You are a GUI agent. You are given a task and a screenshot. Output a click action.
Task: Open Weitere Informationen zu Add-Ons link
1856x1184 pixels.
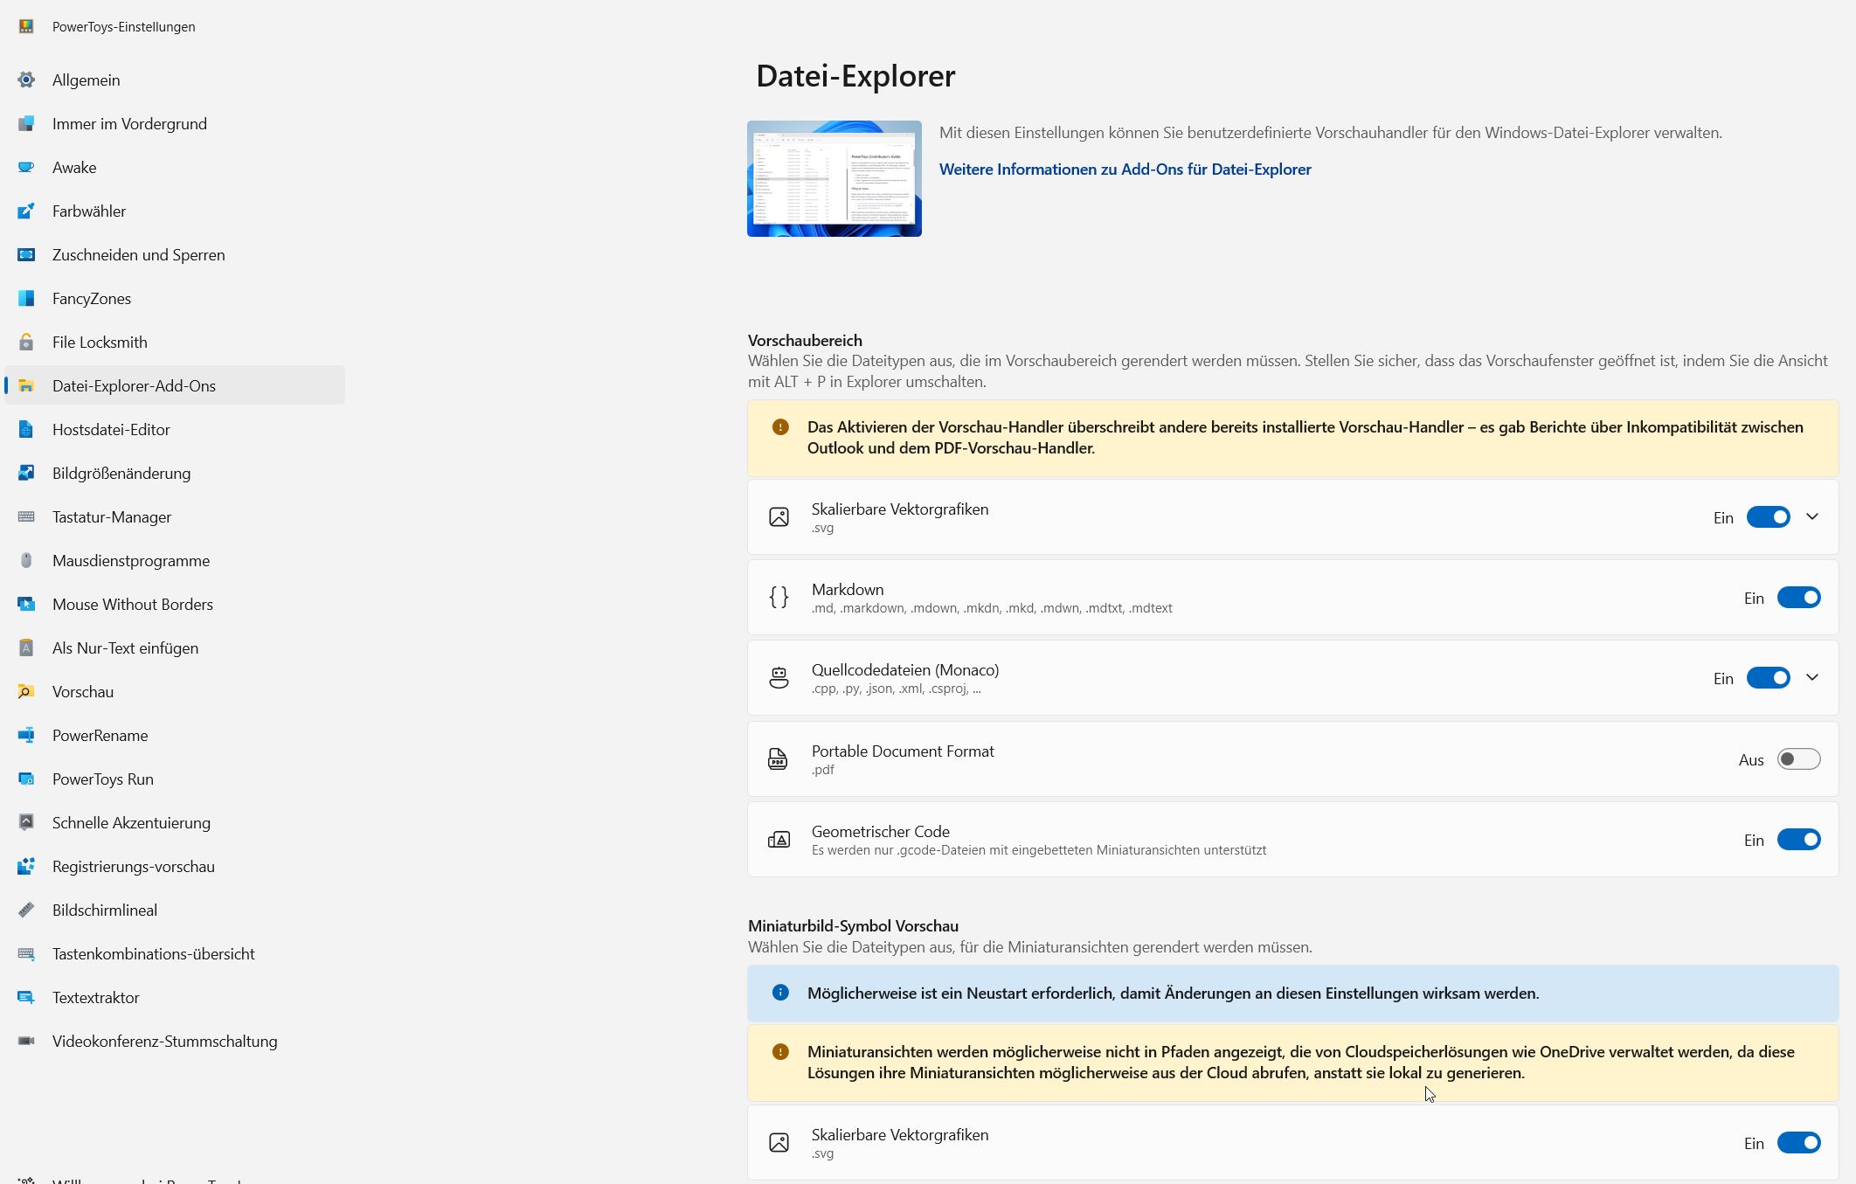tap(1125, 170)
